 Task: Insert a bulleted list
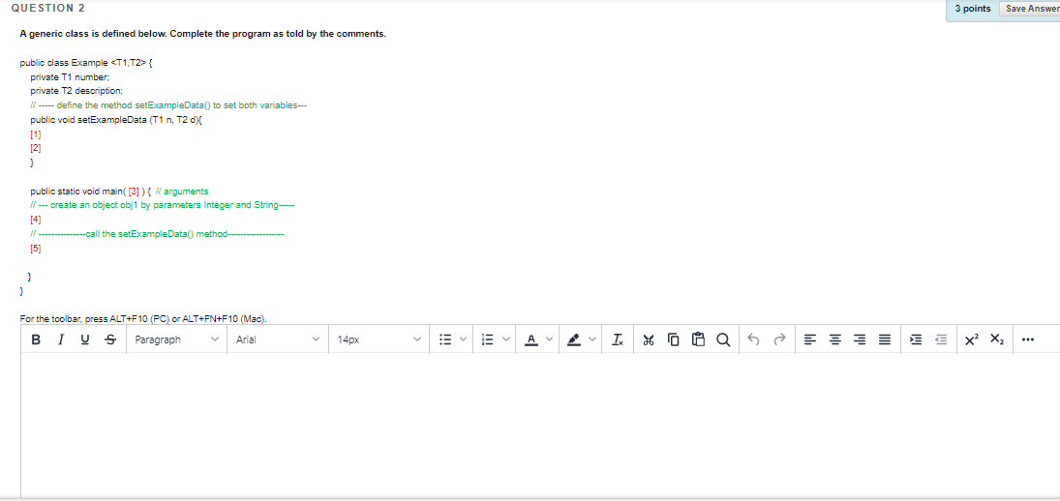pos(445,339)
